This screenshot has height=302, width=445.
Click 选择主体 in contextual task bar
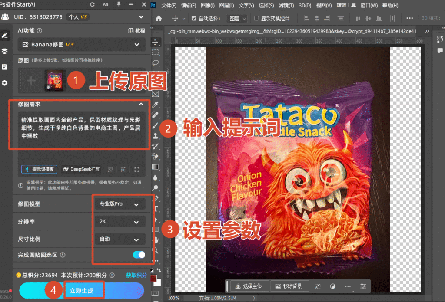(x=249, y=286)
